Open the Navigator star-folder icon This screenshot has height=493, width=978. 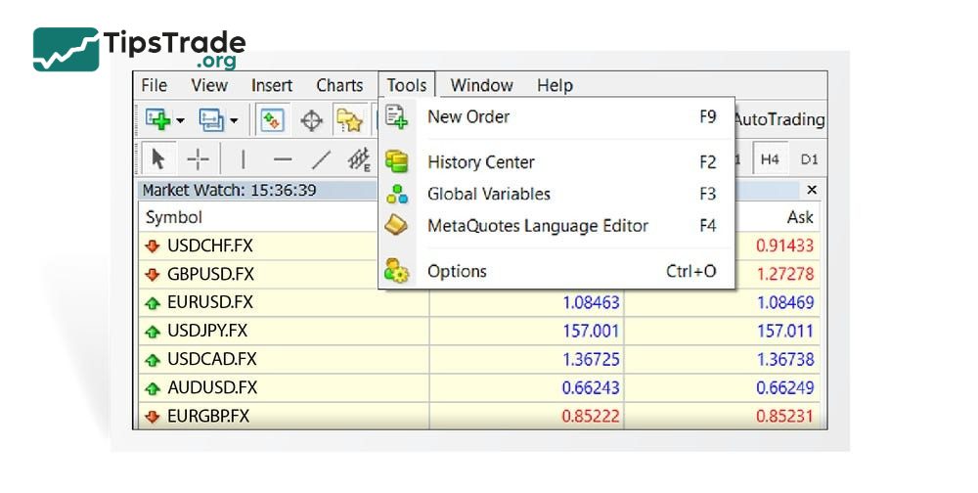[350, 120]
